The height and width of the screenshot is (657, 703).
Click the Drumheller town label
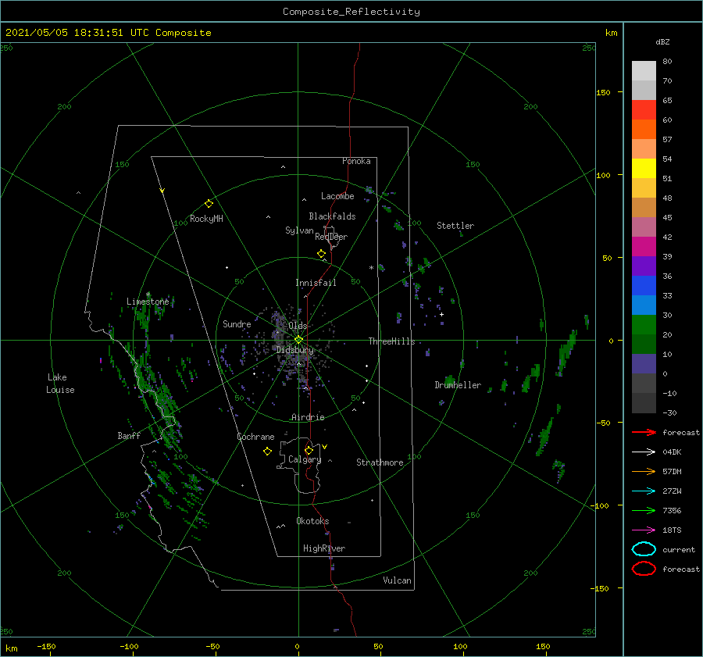[458, 385]
